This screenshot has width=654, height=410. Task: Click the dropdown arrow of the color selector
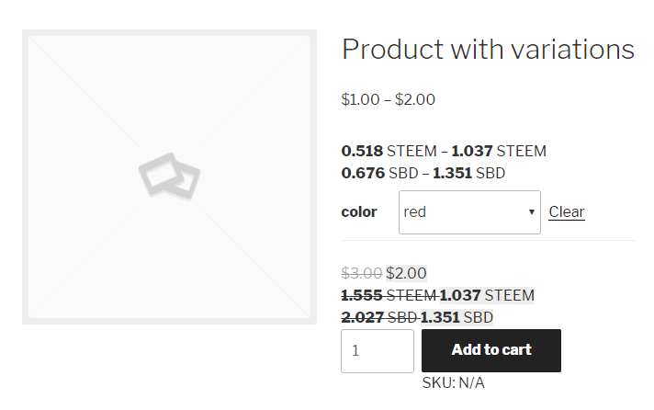(x=532, y=212)
